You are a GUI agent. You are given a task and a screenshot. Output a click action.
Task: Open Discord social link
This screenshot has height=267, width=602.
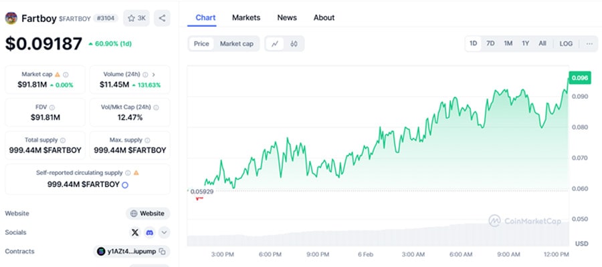pos(149,232)
